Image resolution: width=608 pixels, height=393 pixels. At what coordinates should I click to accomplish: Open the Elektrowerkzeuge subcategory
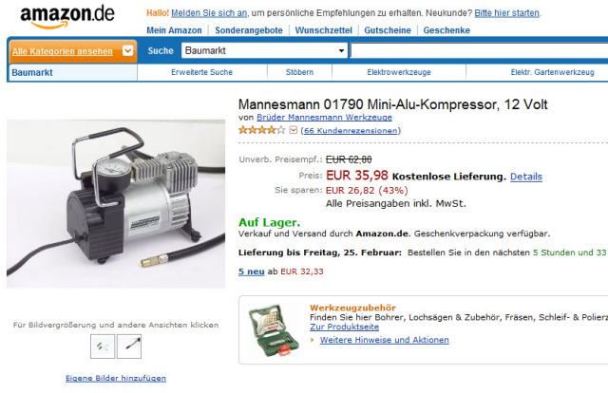click(399, 72)
